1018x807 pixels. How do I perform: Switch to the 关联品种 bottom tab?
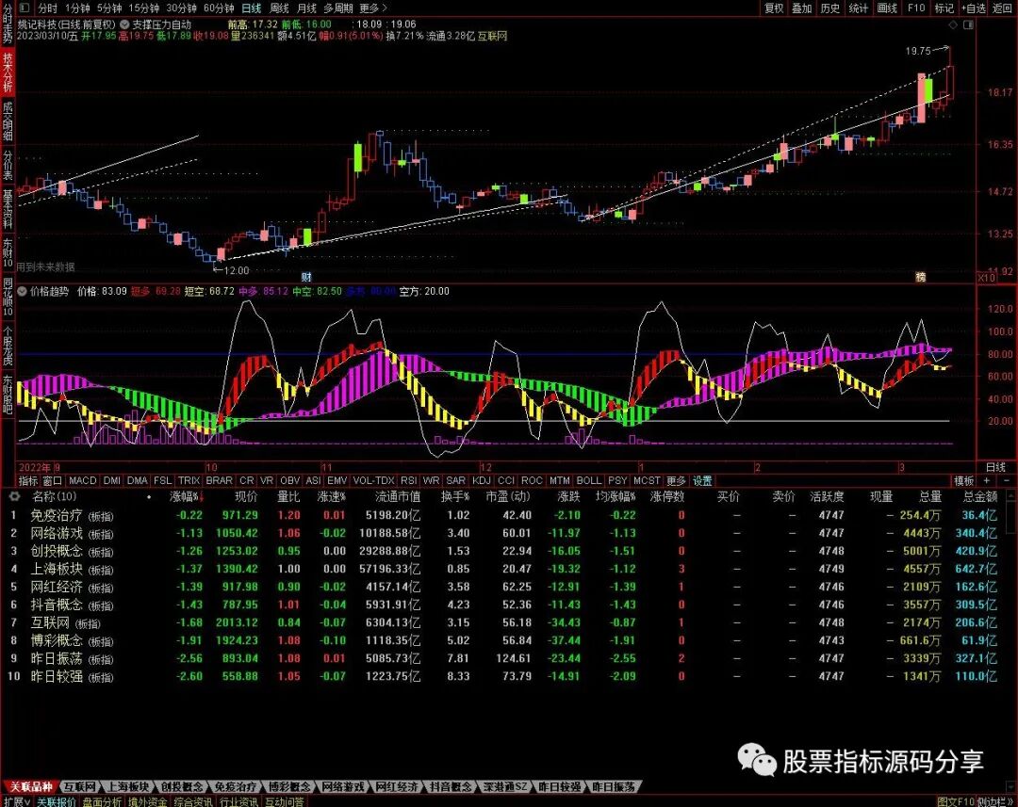[30, 787]
